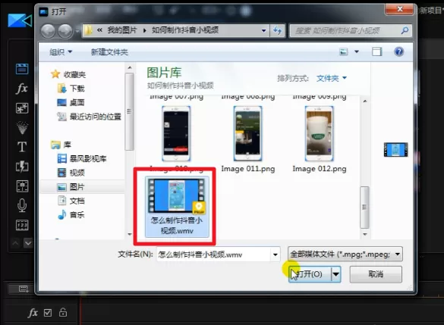Click the 取消 button
Image resolution: width=444 pixels, height=325 pixels.
[376, 274]
